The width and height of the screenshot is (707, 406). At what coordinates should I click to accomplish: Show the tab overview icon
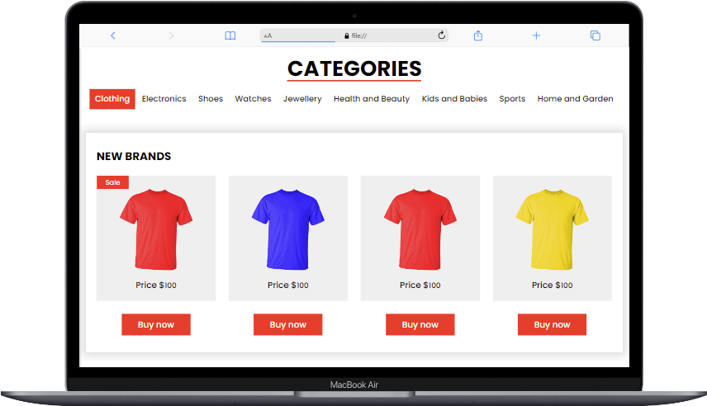[595, 35]
